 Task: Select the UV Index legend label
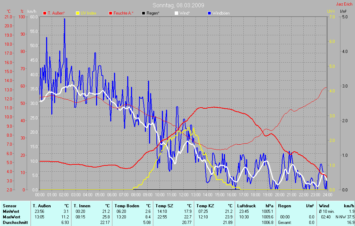coord(88,13)
